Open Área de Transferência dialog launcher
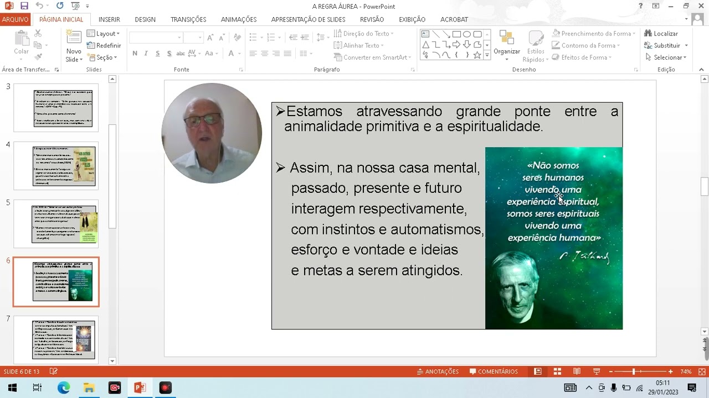 pos(56,70)
